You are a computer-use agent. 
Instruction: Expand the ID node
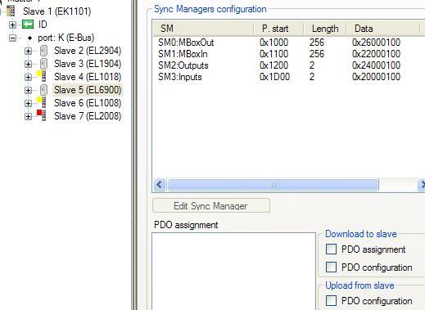[12, 25]
